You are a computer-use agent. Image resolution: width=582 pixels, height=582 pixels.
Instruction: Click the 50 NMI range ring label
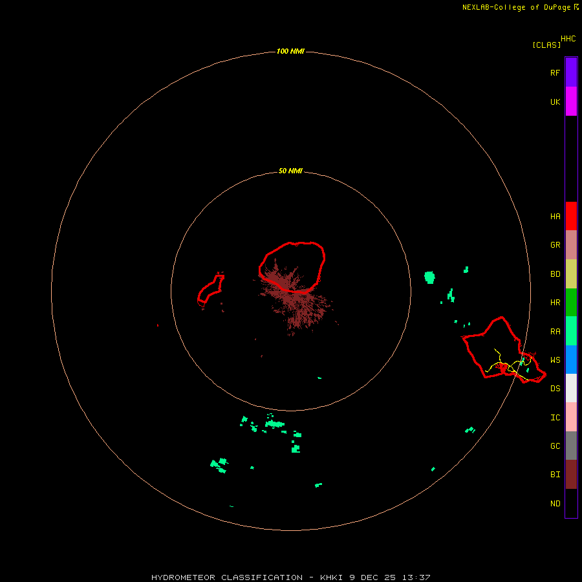click(290, 171)
